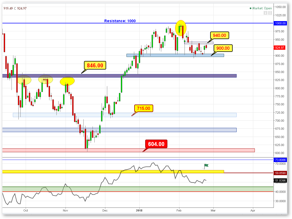
Task: Click the dark red 59.8590 axis tag
Action: [x=281, y=173]
